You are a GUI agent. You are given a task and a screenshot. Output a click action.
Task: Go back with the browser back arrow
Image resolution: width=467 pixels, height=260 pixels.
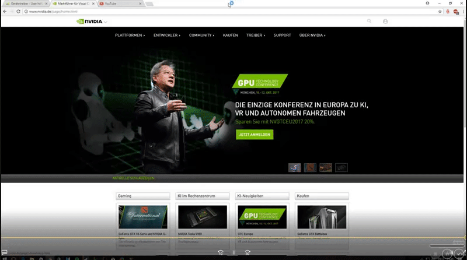tap(5, 11)
